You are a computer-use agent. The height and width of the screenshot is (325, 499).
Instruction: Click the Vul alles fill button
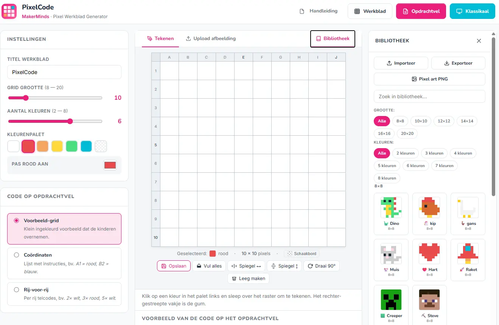209,266
